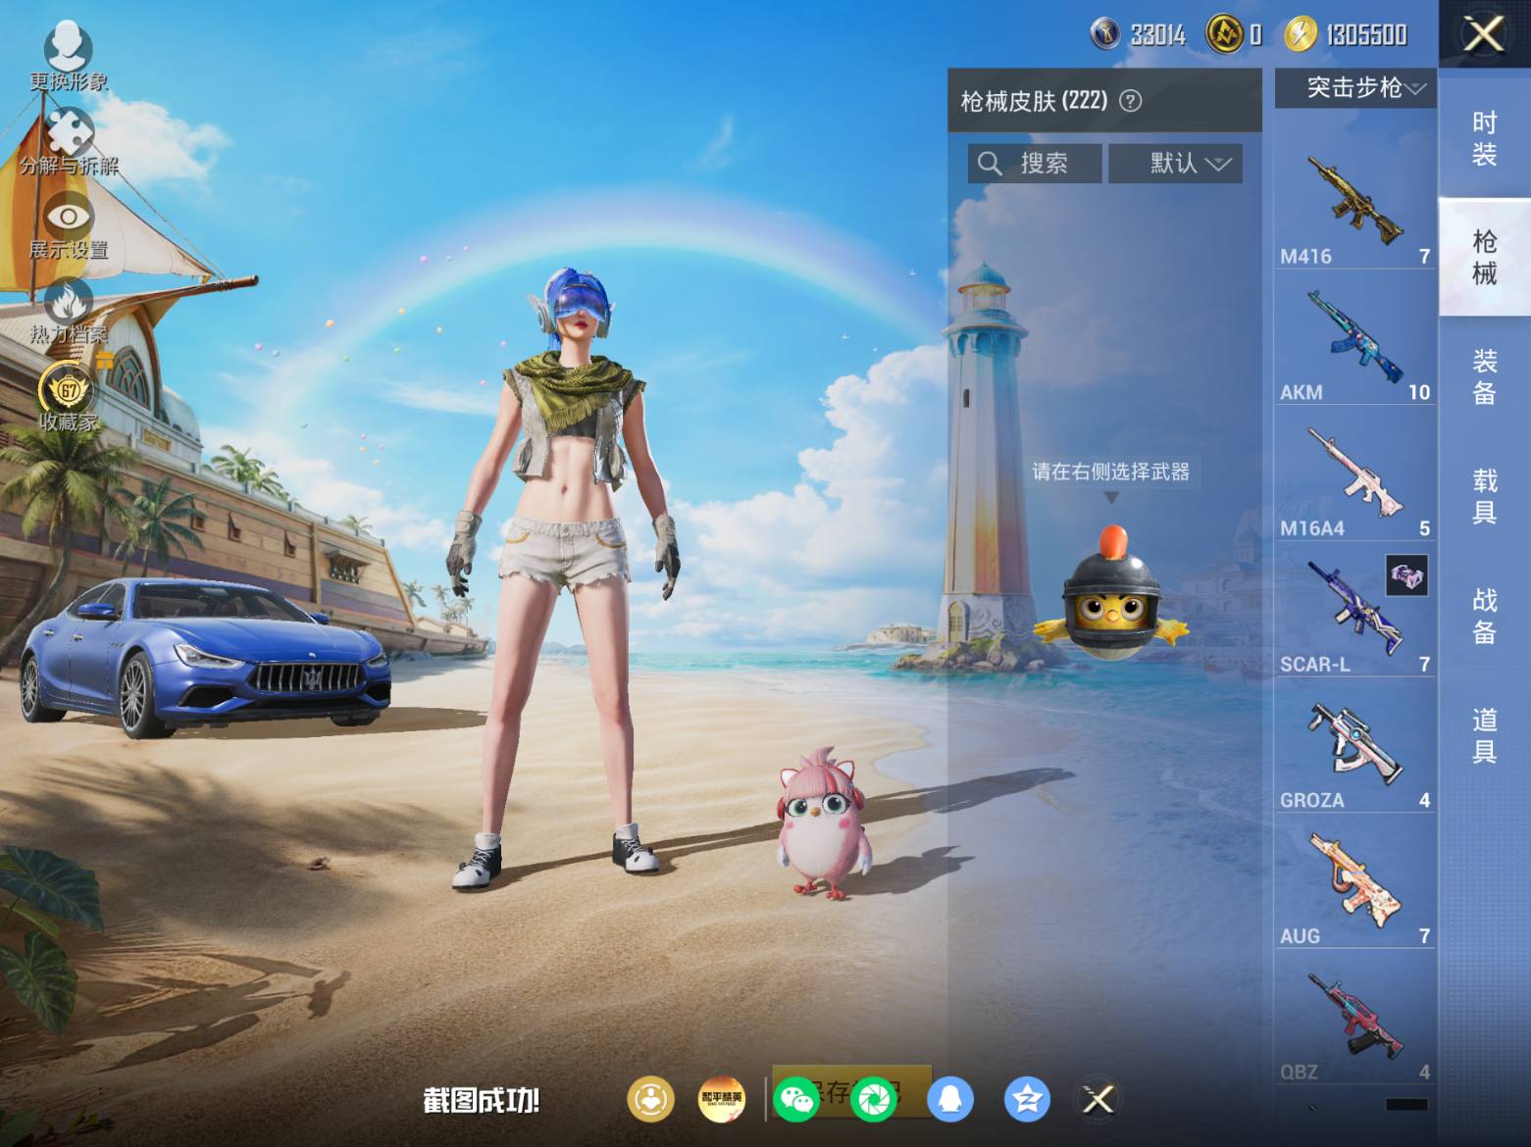Switch to the 装备 tab
Screen dimensions: 1531x1147
[x=1485, y=376]
